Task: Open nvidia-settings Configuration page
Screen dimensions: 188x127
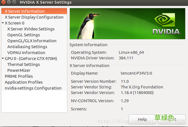Action: point(33,88)
